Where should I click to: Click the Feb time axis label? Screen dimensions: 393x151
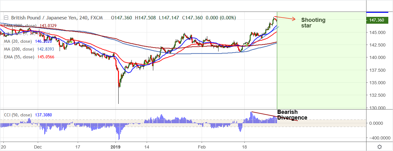pyautogui.click(x=202, y=146)
